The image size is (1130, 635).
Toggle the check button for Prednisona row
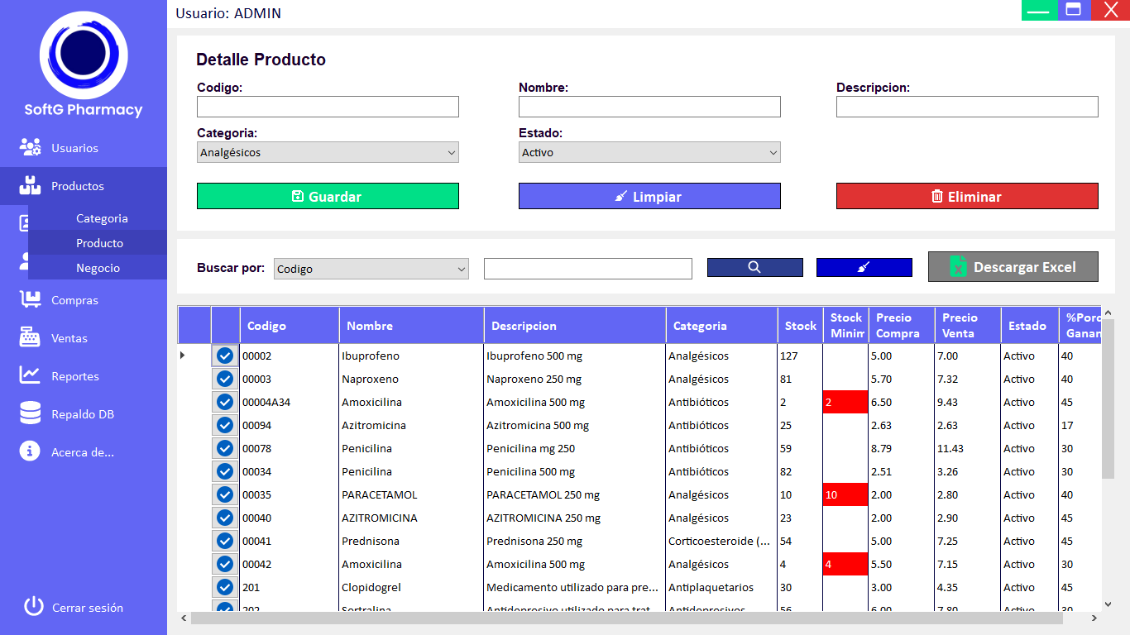[224, 541]
